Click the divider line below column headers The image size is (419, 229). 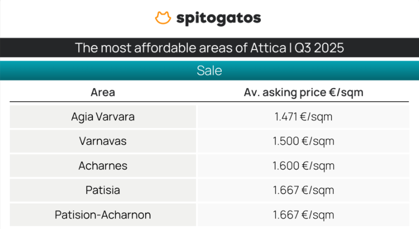coord(209,101)
